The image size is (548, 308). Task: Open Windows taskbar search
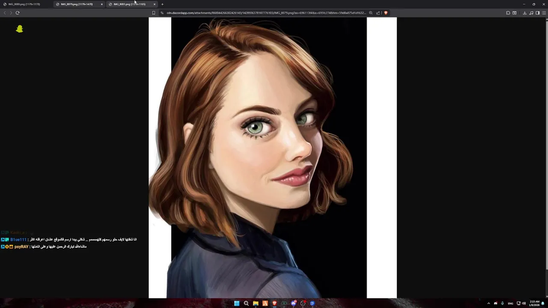click(x=246, y=303)
